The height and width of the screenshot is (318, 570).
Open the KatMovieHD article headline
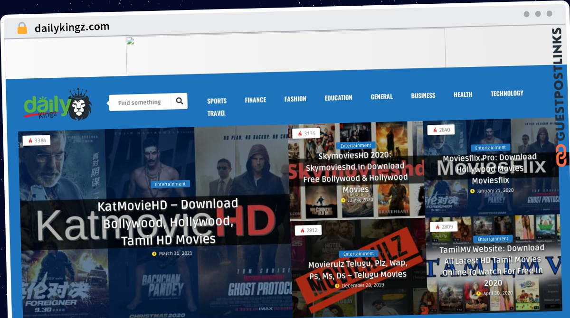click(168, 223)
